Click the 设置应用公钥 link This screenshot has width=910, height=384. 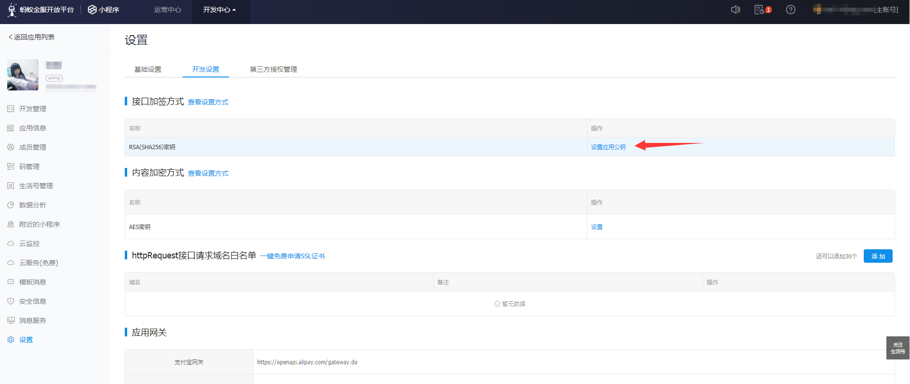[608, 147]
